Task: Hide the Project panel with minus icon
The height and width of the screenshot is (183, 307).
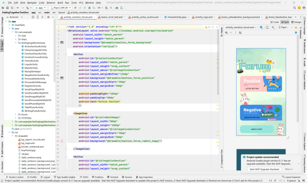Action: pyautogui.click(x=53, y=17)
